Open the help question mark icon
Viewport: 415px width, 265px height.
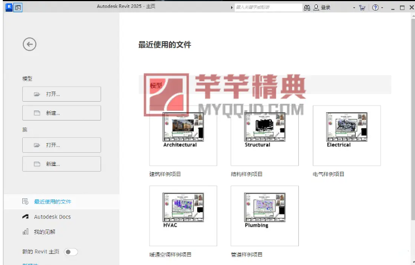pos(375,8)
